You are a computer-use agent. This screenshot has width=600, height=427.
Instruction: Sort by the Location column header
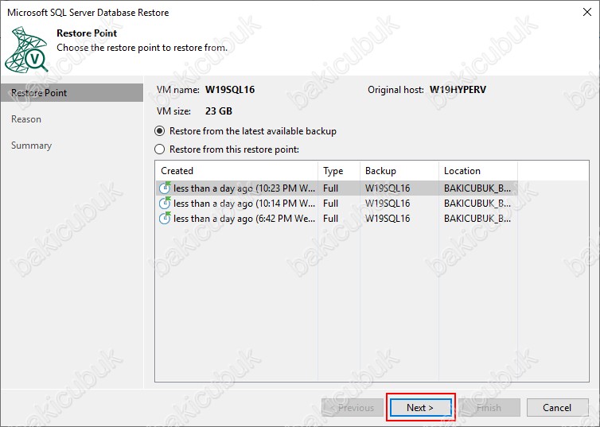click(478, 171)
